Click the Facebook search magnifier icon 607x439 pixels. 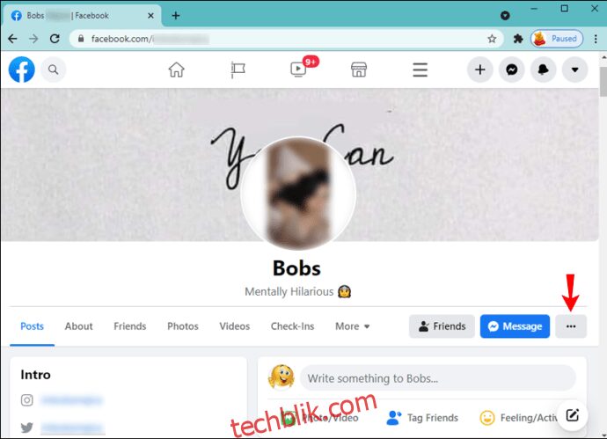pos(53,70)
